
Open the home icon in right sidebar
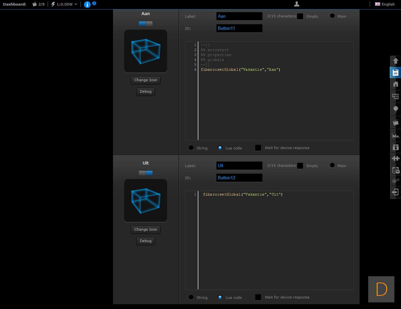tap(395, 84)
